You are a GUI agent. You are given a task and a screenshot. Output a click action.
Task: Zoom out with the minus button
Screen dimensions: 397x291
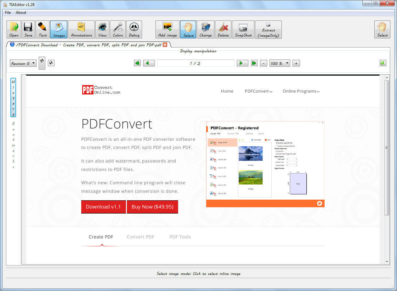coord(264,63)
